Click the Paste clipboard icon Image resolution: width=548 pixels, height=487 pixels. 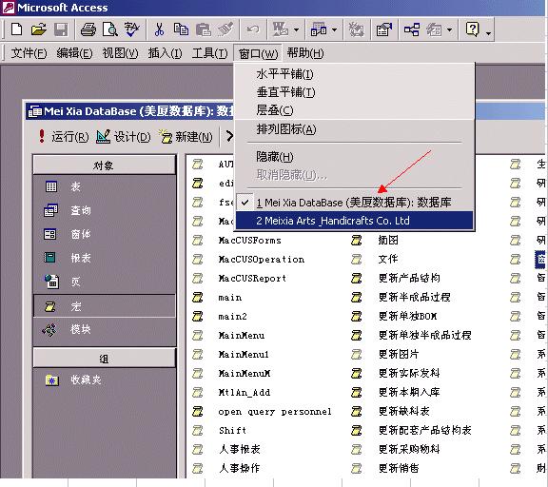tap(203, 29)
